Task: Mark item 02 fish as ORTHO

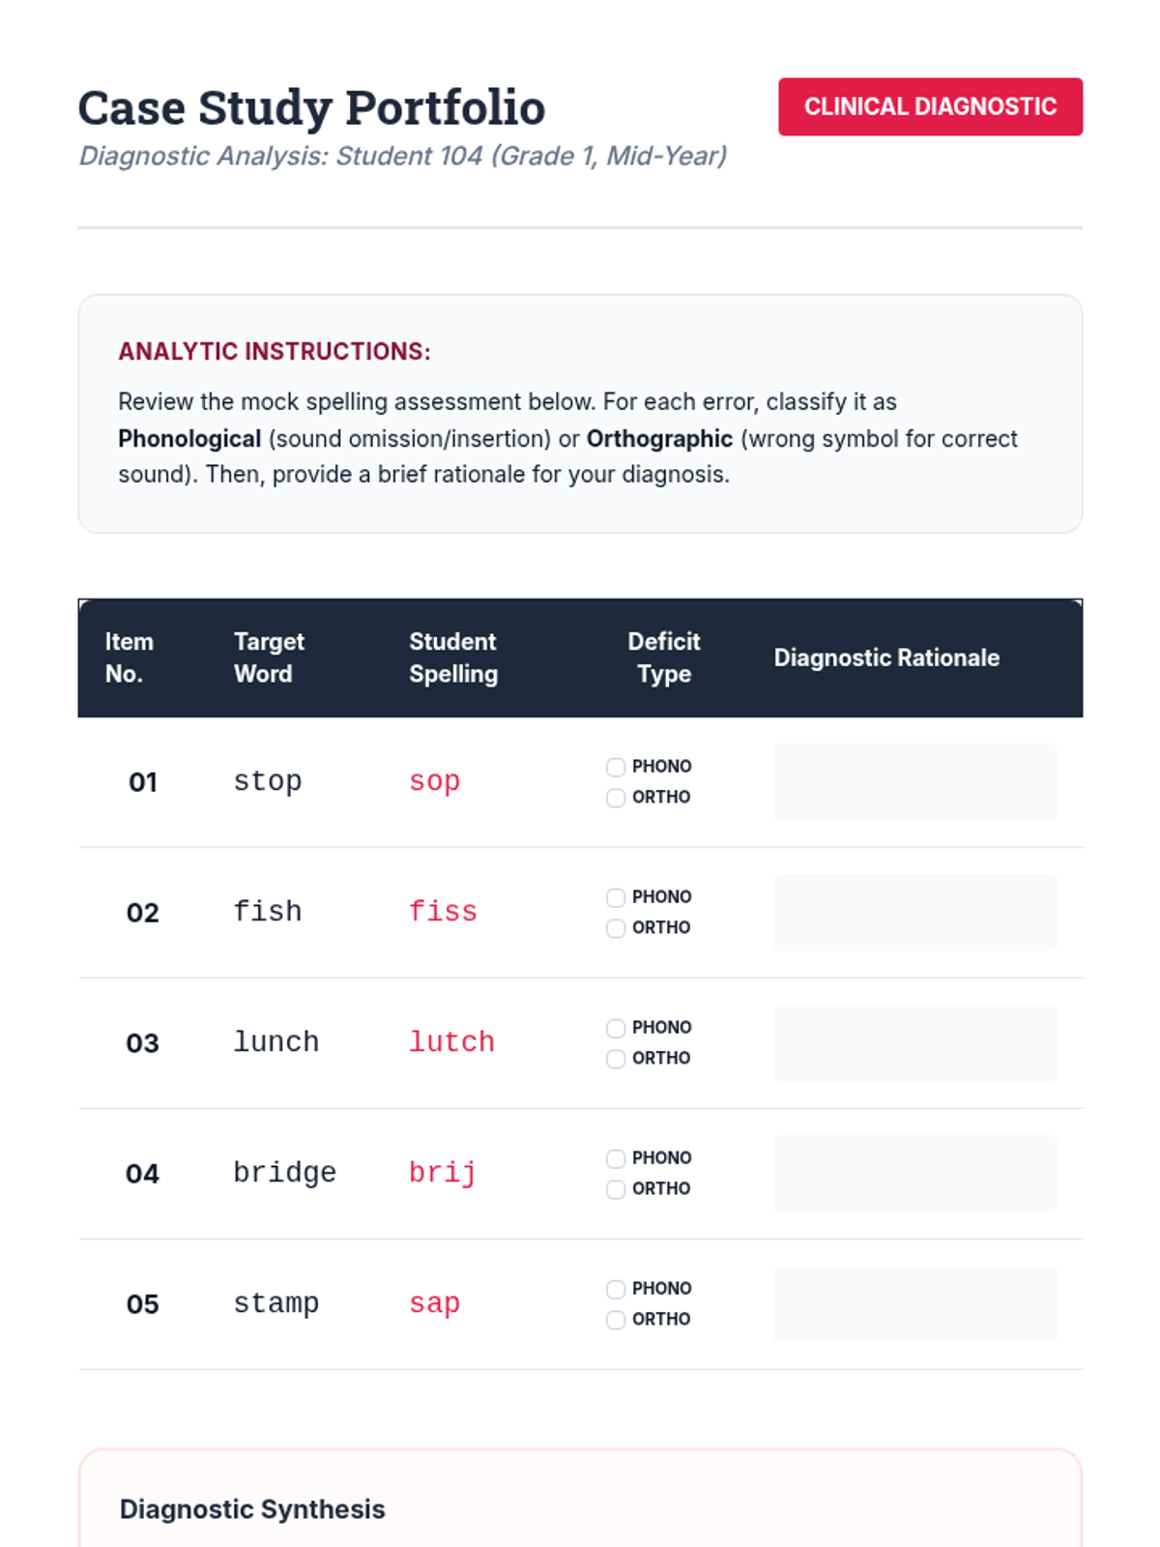Action: click(616, 928)
